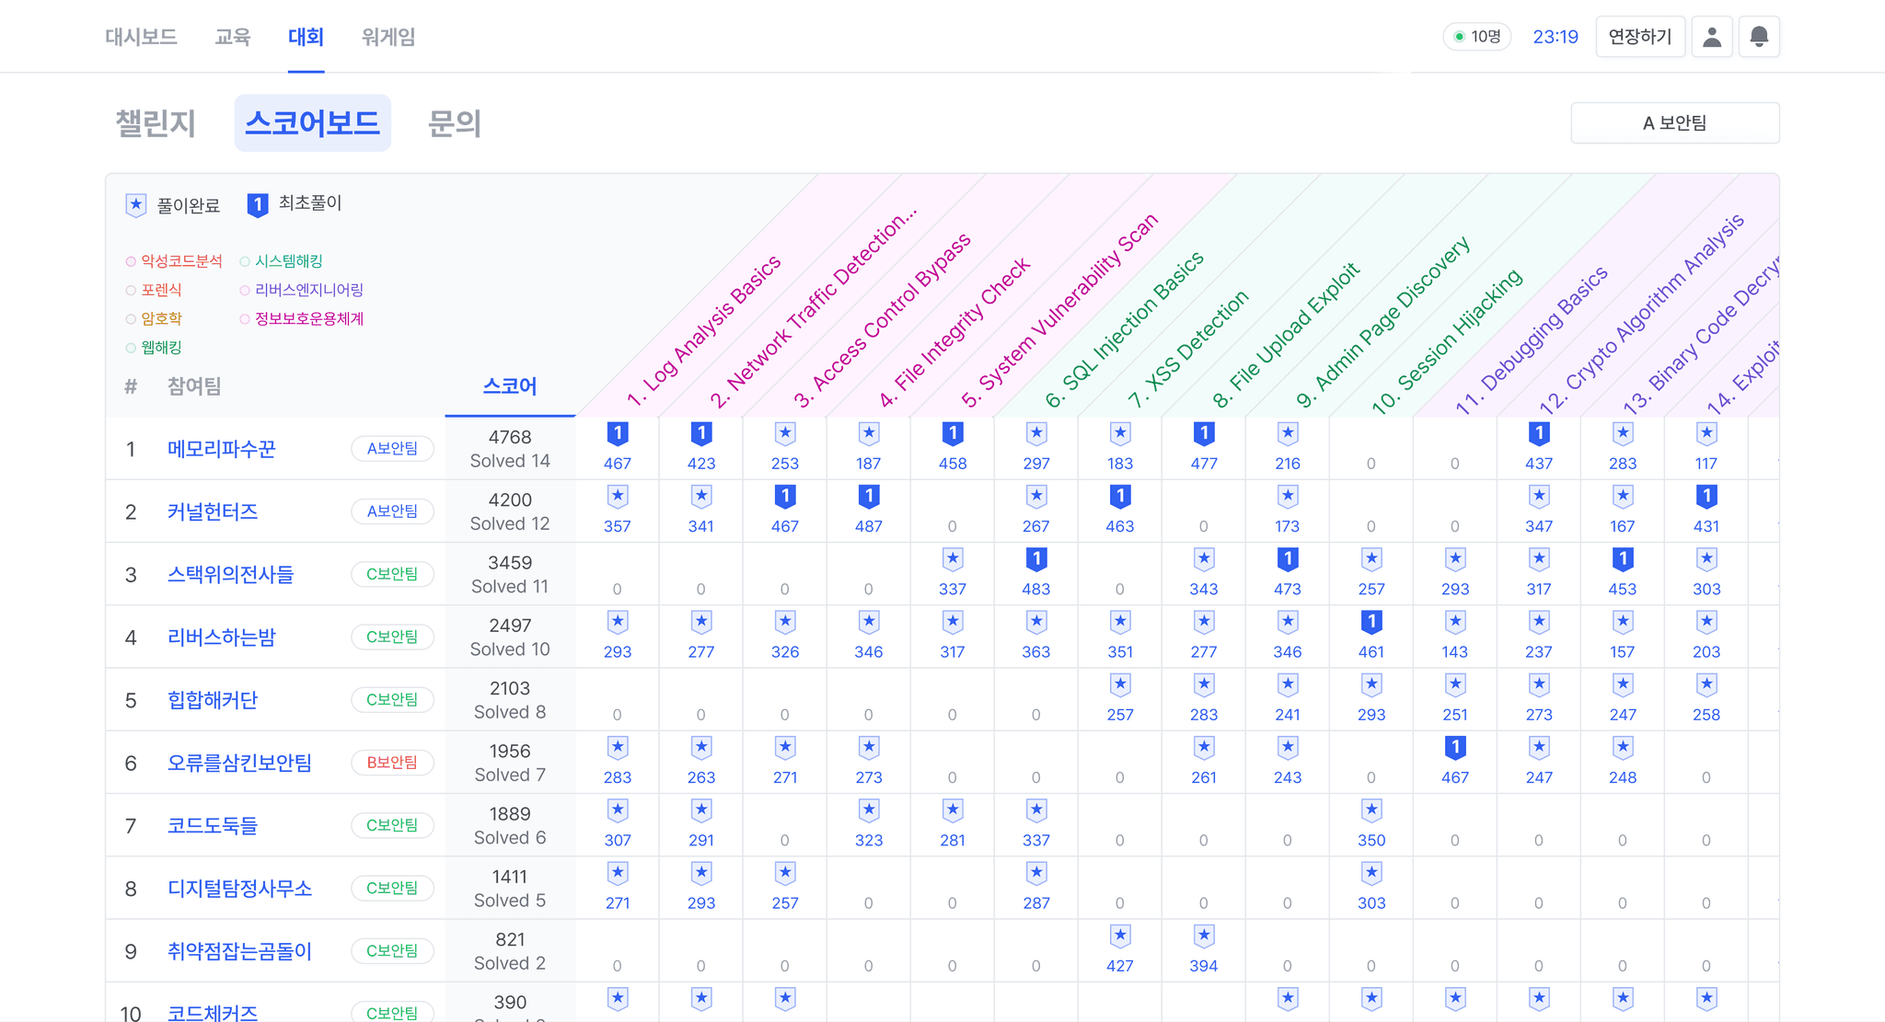Open challenge header 12. Crypto Algorithm Analysis
Viewport: 1885px width, 1022px height.
pyautogui.click(x=1642, y=314)
